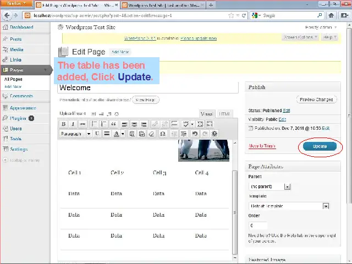The height and width of the screenshot is (264, 352).
Task: Click the View Page button
Action: pyautogui.click(x=145, y=100)
